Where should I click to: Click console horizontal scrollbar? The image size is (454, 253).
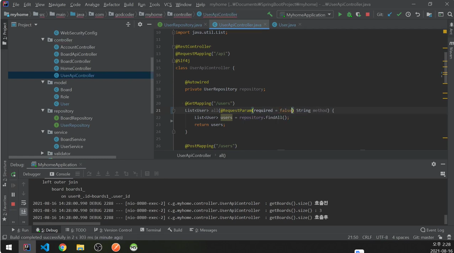pos(67,224)
